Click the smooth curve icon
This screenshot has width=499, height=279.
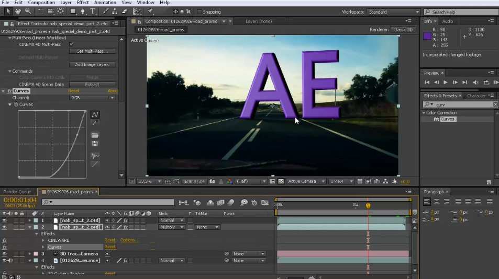click(x=95, y=156)
